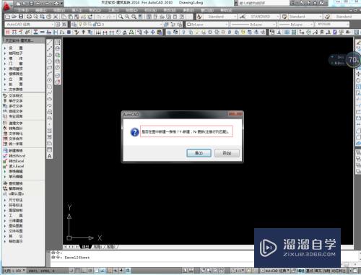This screenshot has width=361, height=275.
Task: Select the Table tool in draw toolbar
Action: point(49,150)
